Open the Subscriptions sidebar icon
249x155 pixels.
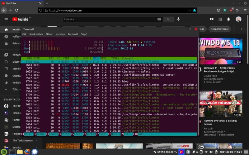point(6,43)
